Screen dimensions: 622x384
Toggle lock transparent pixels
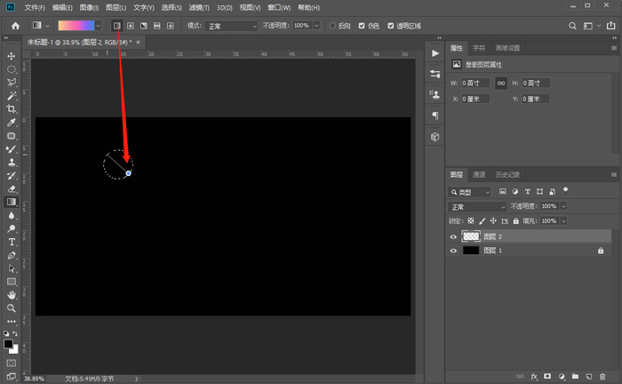[x=470, y=221]
